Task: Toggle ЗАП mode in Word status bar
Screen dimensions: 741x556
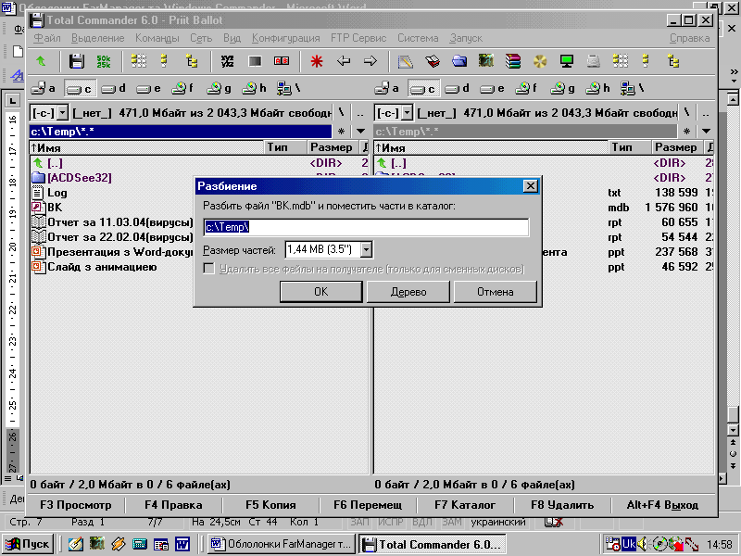Action: (x=360, y=522)
